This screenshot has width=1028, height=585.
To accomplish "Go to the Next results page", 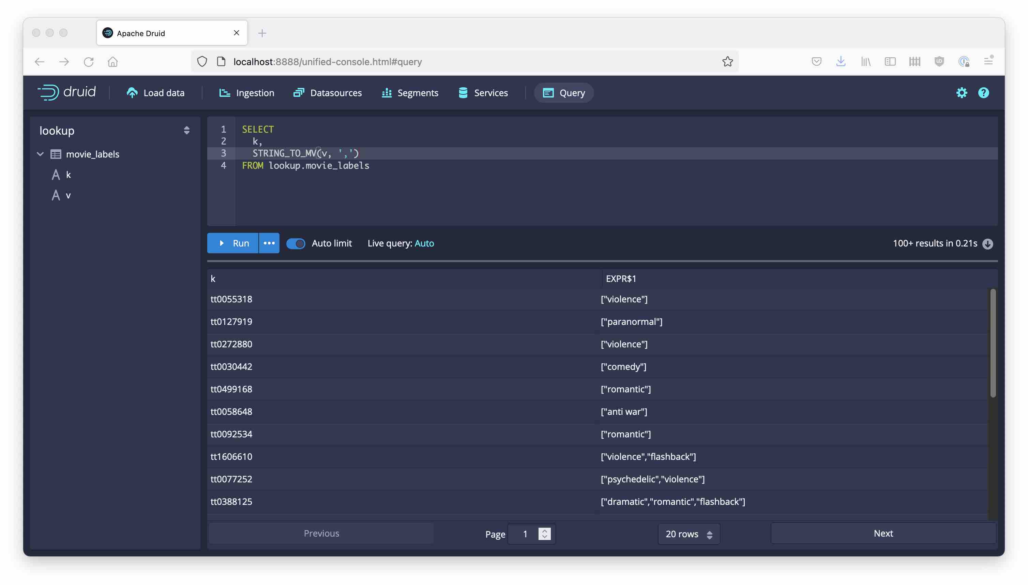I will tap(883, 534).
